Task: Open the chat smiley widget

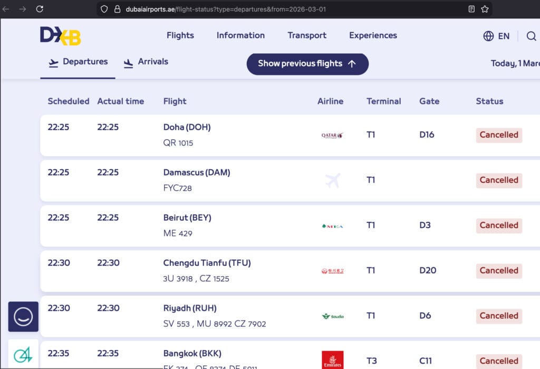Action: [23, 316]
